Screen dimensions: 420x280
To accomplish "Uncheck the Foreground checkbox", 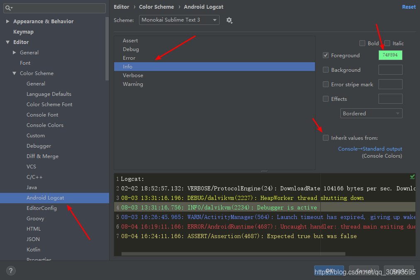I will (x=326, y=55).
